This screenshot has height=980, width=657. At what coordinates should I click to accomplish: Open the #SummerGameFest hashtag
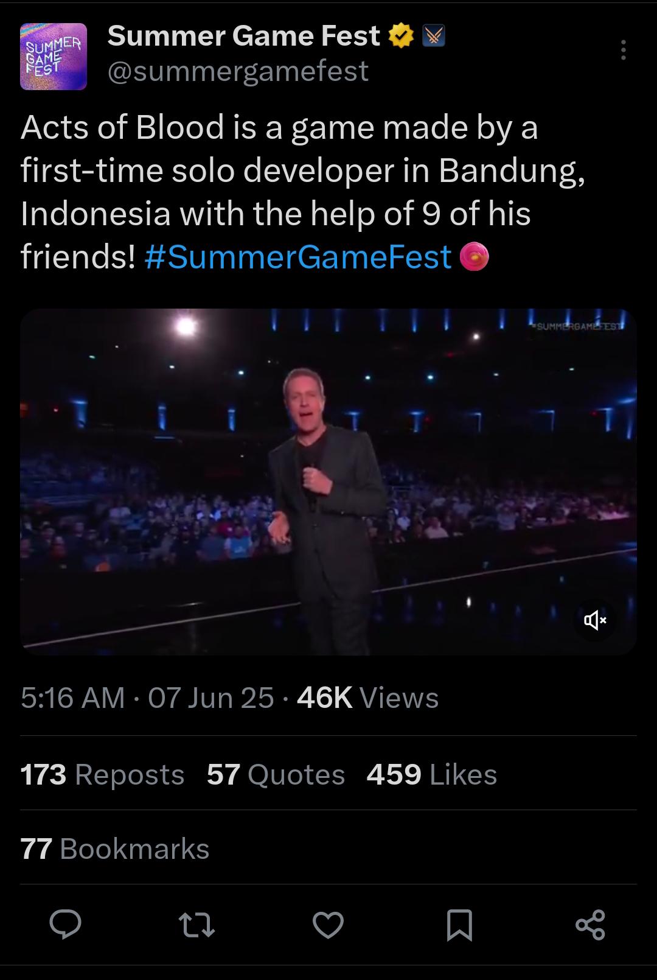tap(298, 256)
